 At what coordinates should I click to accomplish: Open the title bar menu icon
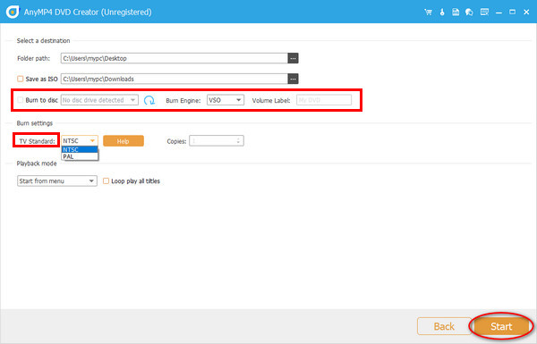coord(484,13)
